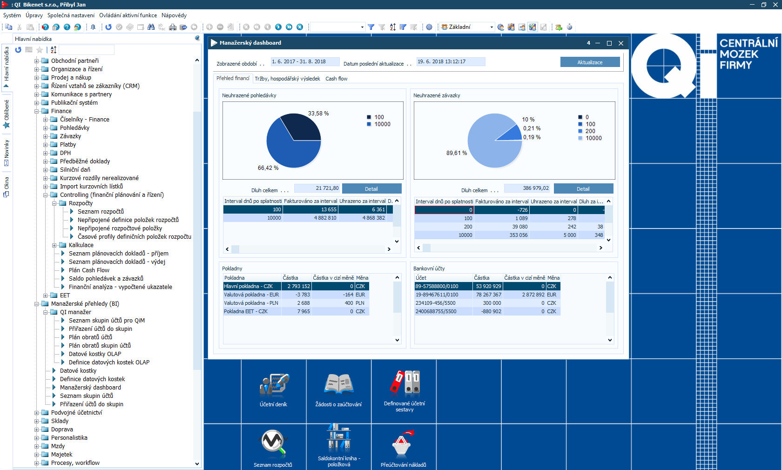
Task: Open the Účetní deník shortcut icon
Action: coord(274,385)
